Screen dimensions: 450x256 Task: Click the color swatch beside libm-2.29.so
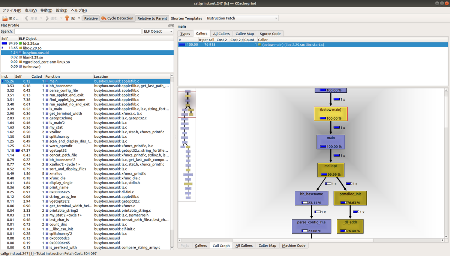click(21, 57)
